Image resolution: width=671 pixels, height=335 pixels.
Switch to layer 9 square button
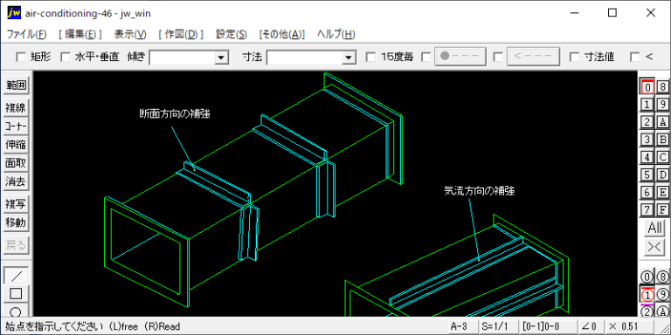click(662, 105)
